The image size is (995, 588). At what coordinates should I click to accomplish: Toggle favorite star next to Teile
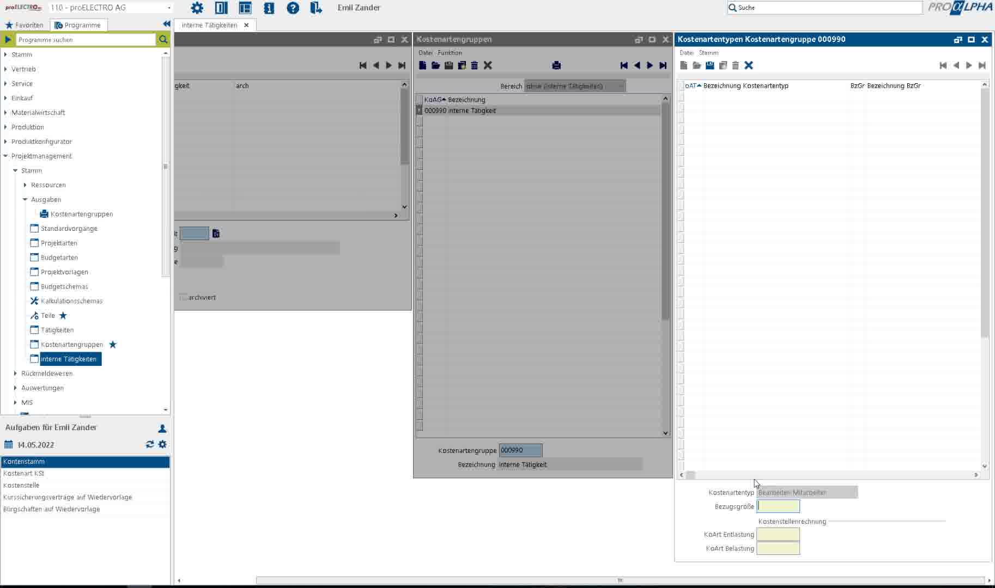63,315
